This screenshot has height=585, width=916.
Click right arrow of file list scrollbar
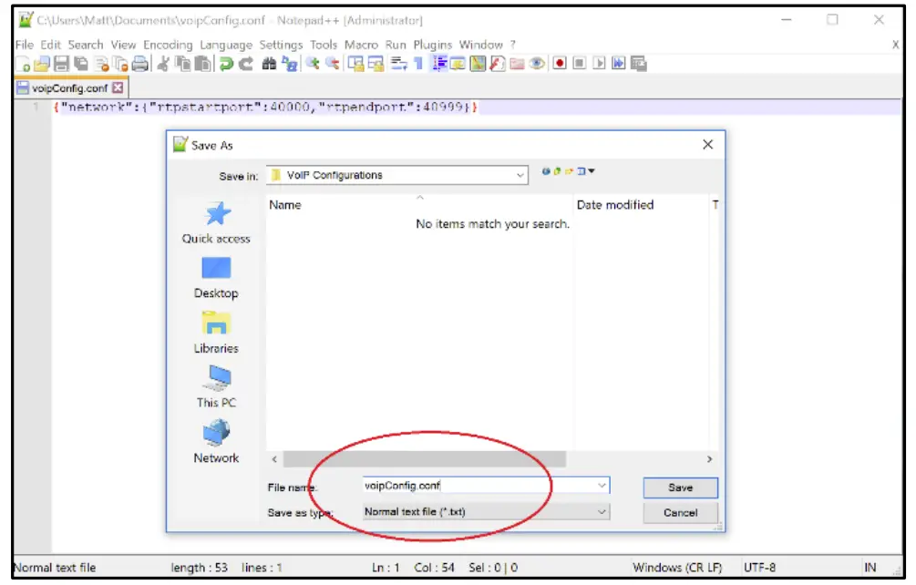pyautogui.click(x=709, y=459)
